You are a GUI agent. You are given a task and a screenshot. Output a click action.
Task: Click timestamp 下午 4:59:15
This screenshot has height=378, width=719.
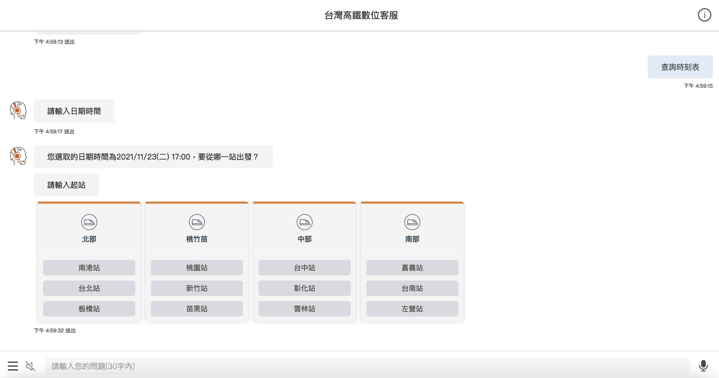(x=698, y=86)
